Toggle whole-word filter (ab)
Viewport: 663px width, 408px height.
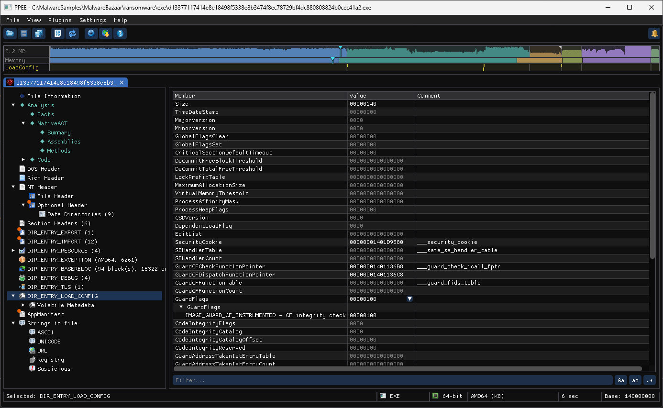coord(635,380)
